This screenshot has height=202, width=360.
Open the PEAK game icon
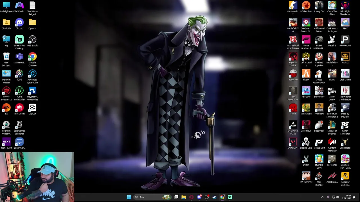click(x=345, y=24)
